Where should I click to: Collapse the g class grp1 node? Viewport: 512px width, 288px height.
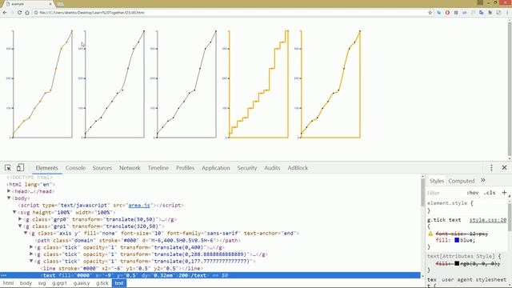[20, 226]
